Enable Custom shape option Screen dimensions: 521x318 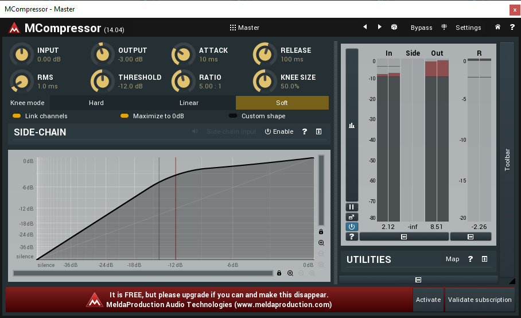click(x=232, y=116)
